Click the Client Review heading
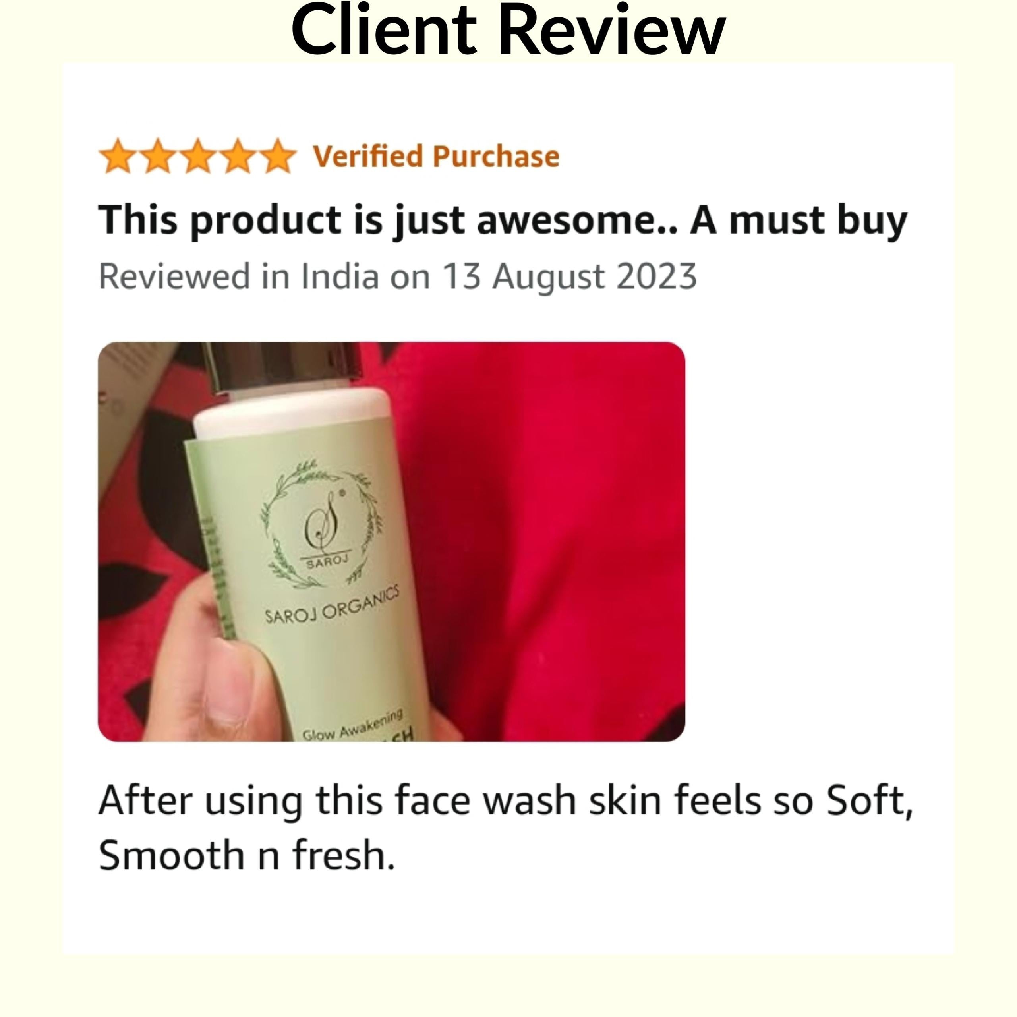Viewport: 1017px width, 1017px height. point(508,29)
